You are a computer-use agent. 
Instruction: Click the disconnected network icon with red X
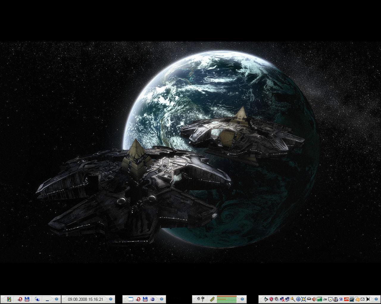282,299
